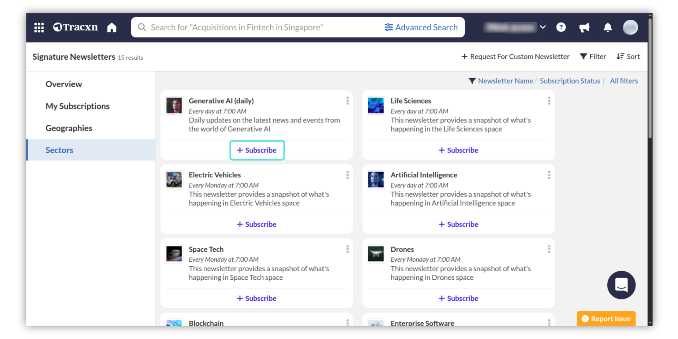
Task: Open Drones card three-dot menu
Action: click(x=549, y=249)
